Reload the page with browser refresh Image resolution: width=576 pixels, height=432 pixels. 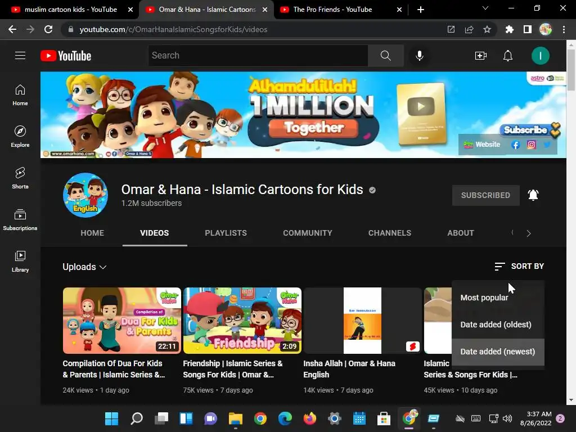(48, 29)
